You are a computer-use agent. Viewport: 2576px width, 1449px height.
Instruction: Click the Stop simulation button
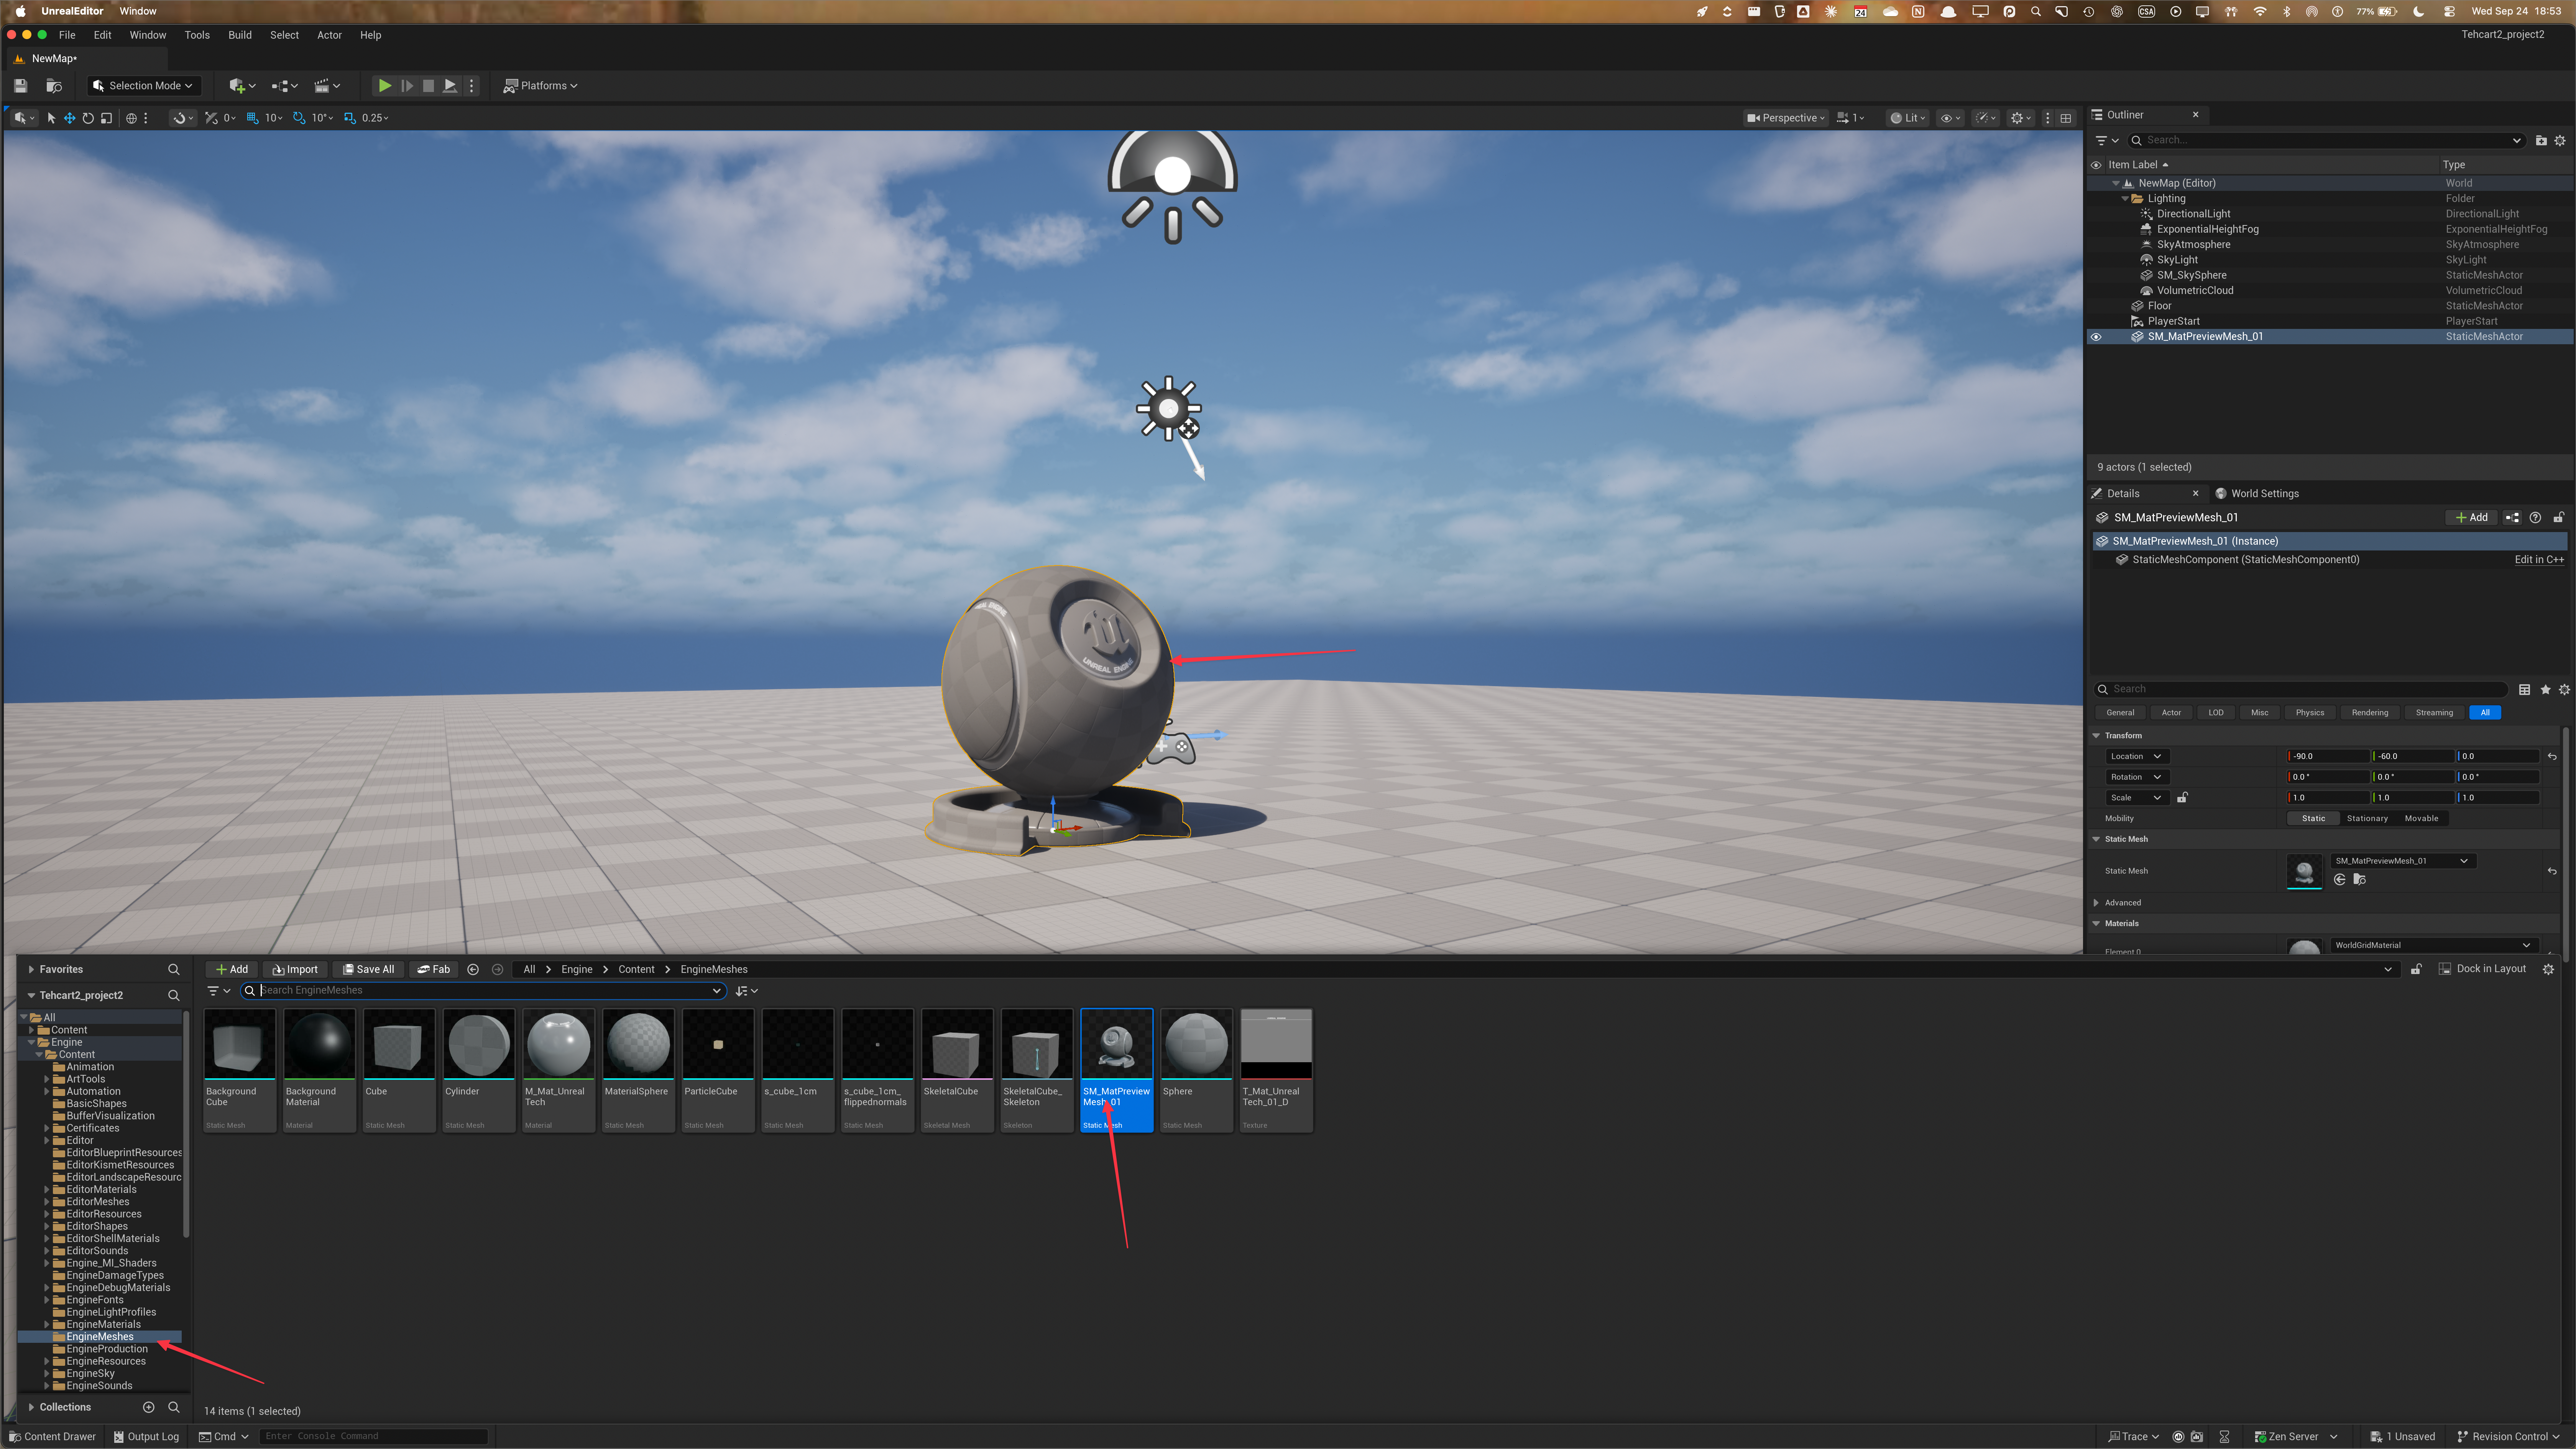(x=428, y=86)
